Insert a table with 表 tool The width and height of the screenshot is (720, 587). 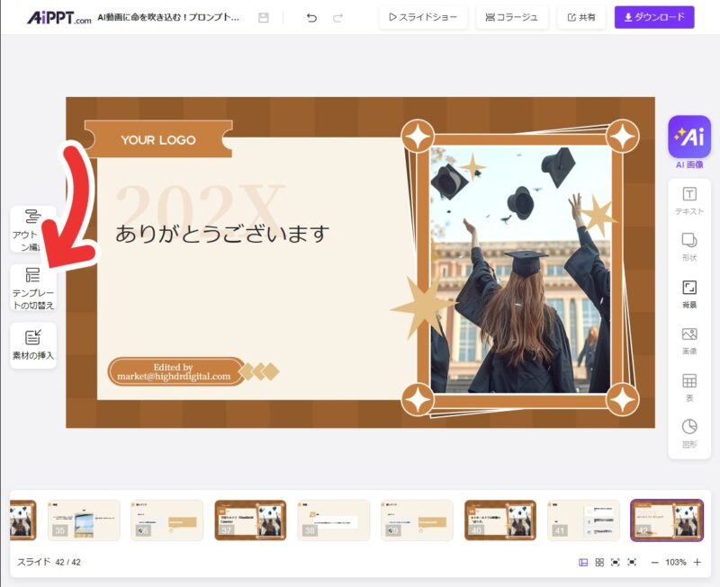pos(689,387)
